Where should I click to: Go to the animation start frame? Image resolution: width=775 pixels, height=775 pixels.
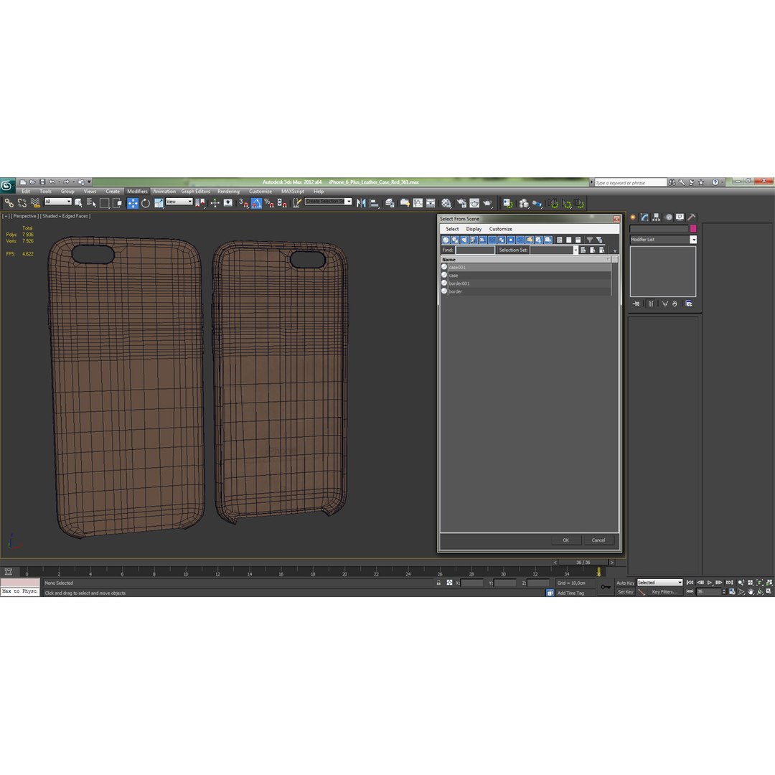pos(690,583)
